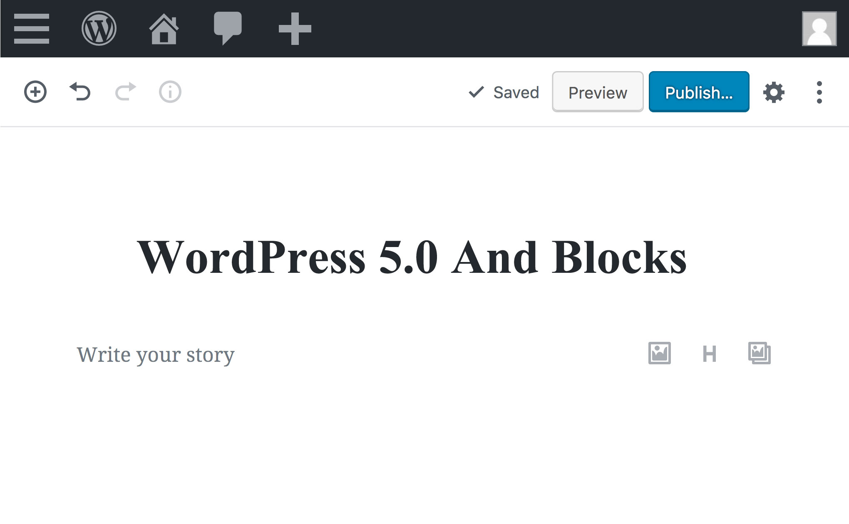Image resolution: width=849 pixels, height=524 pixels.
Task: Click the Publish… button
Action: tap(699, 92)
